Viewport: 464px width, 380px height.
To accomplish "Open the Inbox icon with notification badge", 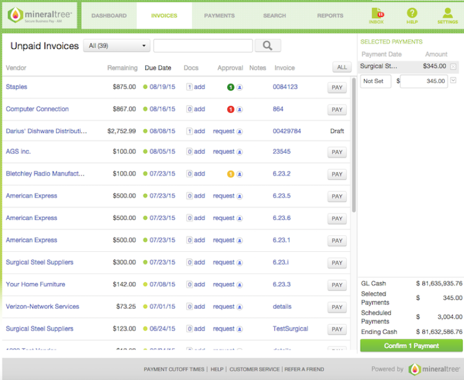I will click(x=377, y=16).
